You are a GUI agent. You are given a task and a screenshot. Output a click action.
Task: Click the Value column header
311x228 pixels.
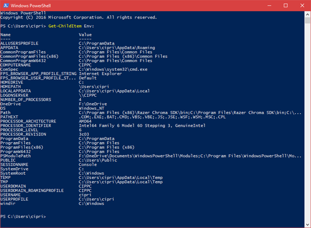pos(85,34)
